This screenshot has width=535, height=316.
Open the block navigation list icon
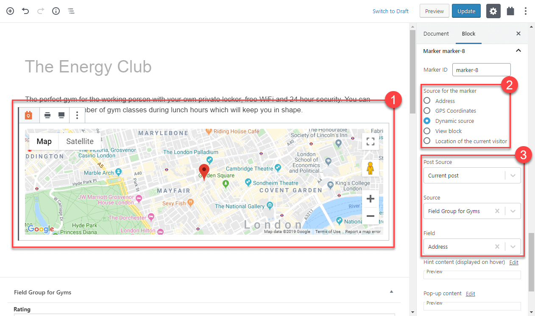coord(71,11)
